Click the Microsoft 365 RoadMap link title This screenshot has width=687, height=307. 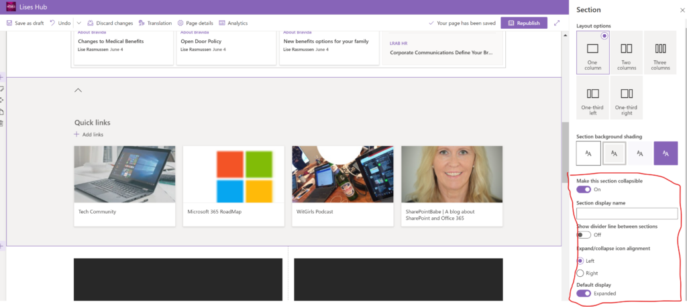click(x=215, y=212)
